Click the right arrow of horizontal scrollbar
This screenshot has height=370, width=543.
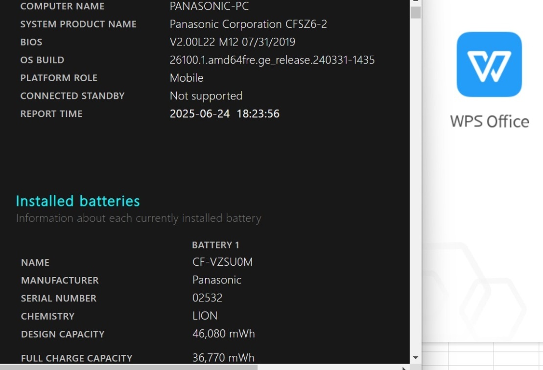tap(404, 368)
